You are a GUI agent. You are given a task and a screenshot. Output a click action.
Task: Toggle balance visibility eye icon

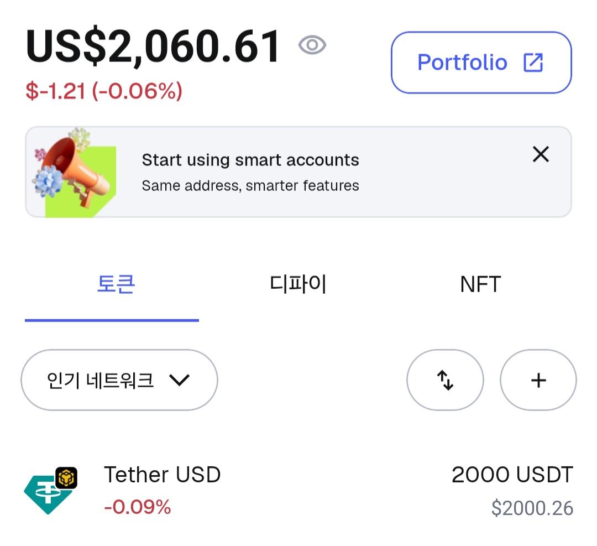point(312,45)
